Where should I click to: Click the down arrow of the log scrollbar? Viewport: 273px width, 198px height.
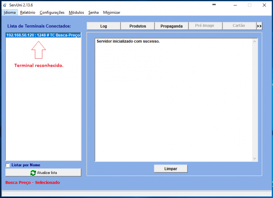pos(255,158)
